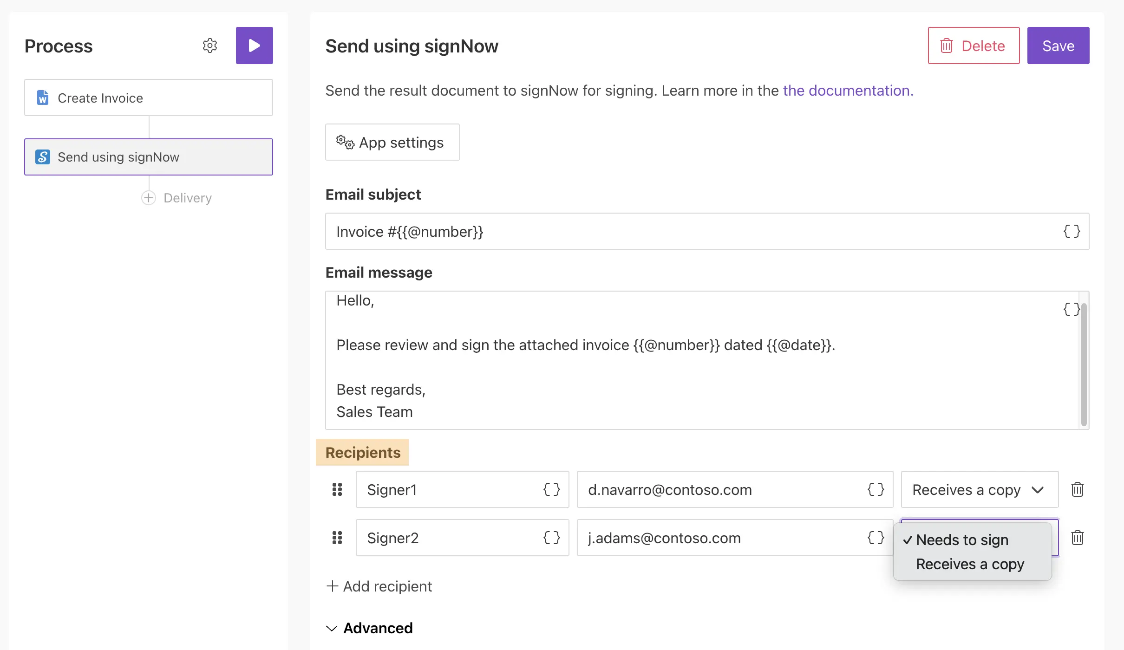Run the process with play button
The height and width of the screenshot is (650, 1124).
click(254, 45)
